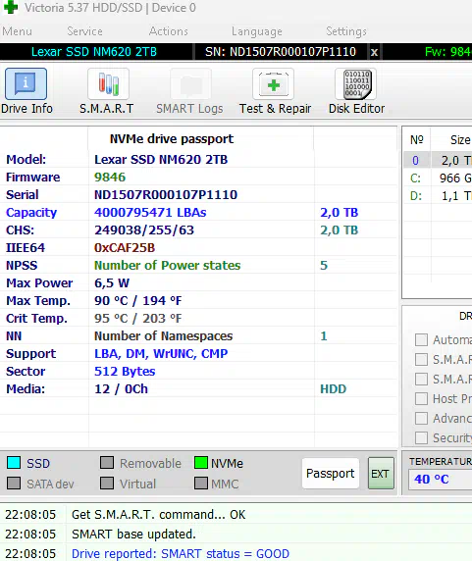This screenshot has width=472, height=561.
Task: Click the Support value LBA, DM, WrUNC, CMP
Action: tap(161, 353)
